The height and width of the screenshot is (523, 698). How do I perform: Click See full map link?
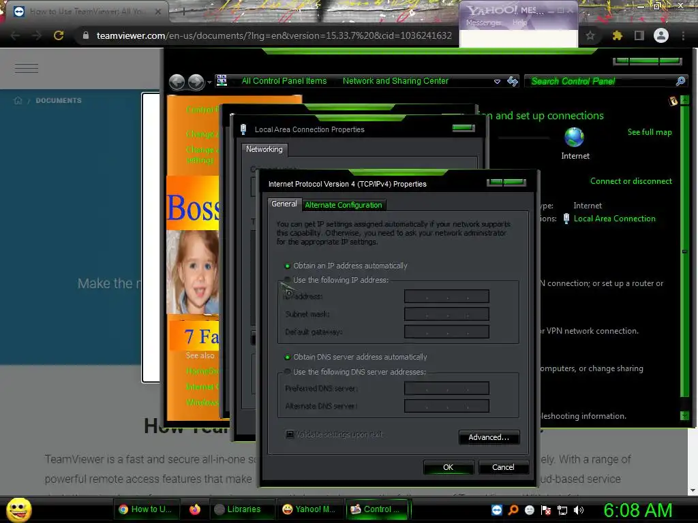(650, 132)
